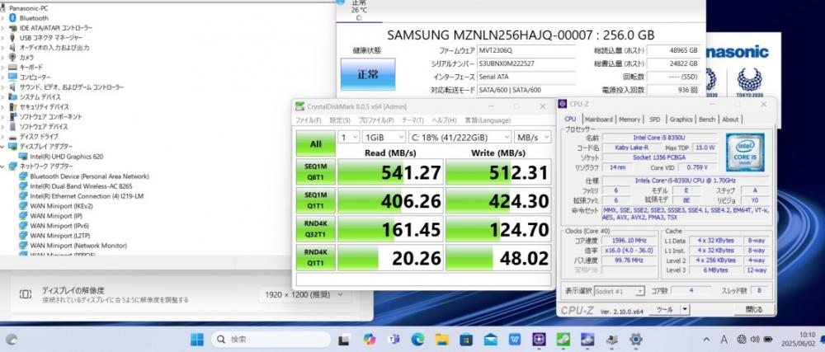Start all benchmarks with the All button
Image resolution: width=825 pixels, height=352 pixels.
(316, 143)
